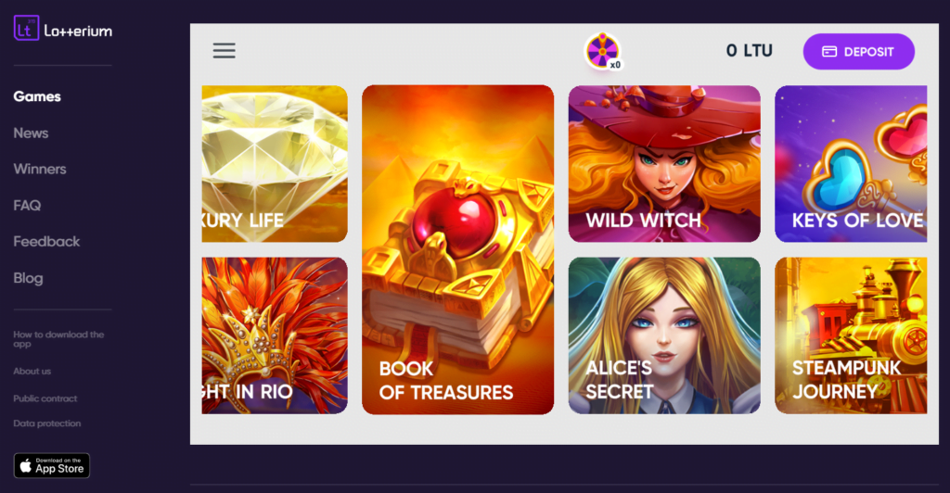Select Games in the sidebar

point(37,96)
